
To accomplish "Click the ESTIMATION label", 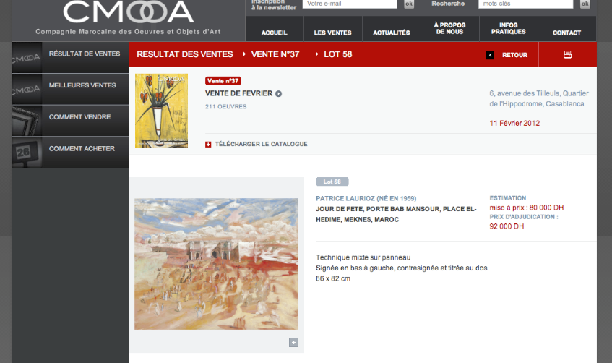I will 508,198.
